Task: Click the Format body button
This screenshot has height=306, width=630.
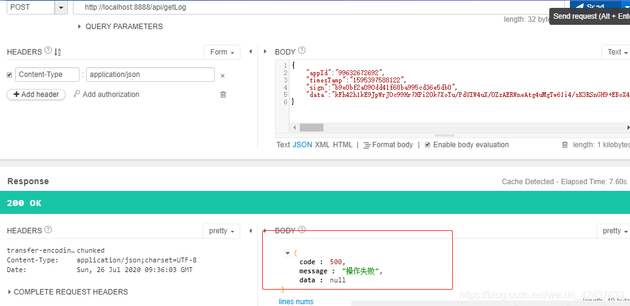Action: click(388, 145)
